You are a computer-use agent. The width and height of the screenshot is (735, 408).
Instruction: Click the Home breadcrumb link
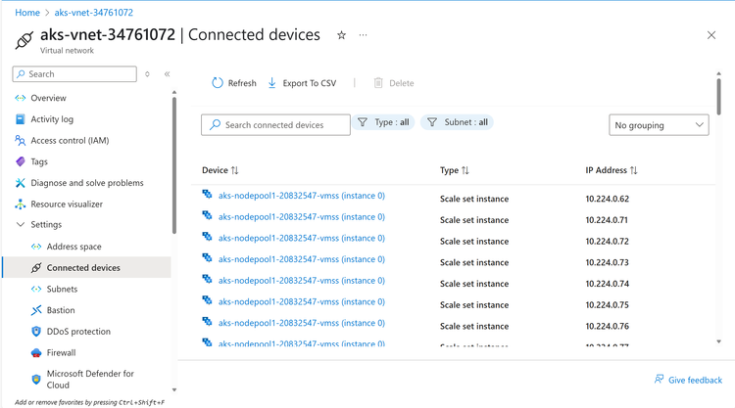pos(27,13)
